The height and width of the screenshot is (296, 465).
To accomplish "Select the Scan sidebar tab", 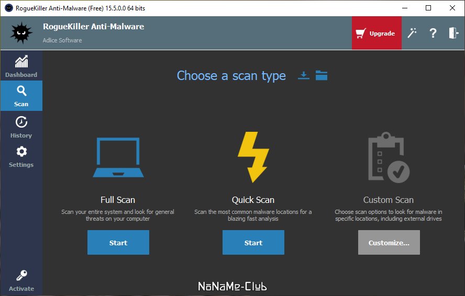I will 21,96.
